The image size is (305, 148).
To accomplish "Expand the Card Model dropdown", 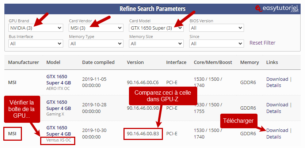I will (156, 28).
